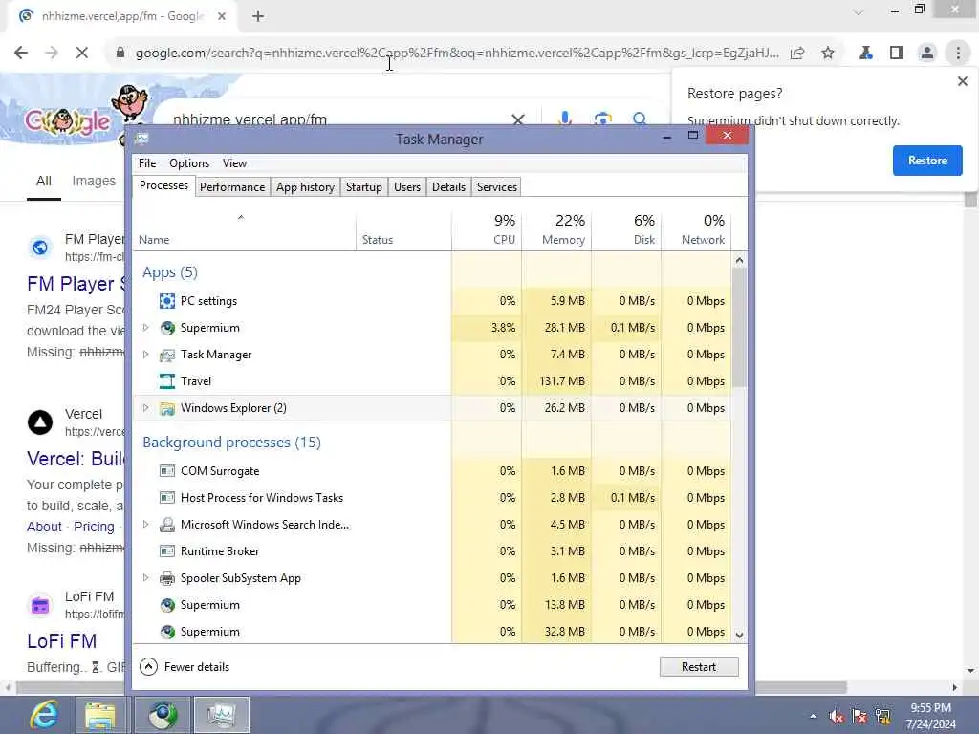Click the Google search magnifier icon
979x734 pixels.
pos(640,119)
